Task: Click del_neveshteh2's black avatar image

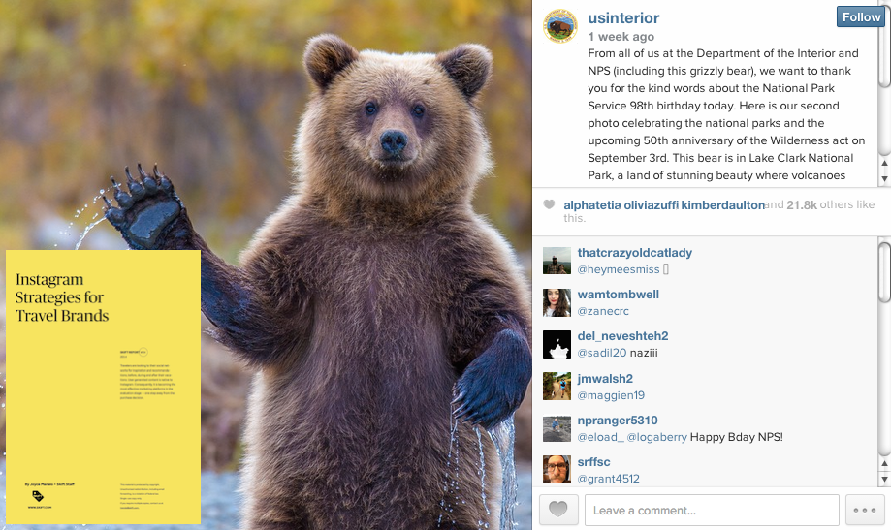Action: pos(557,344)
